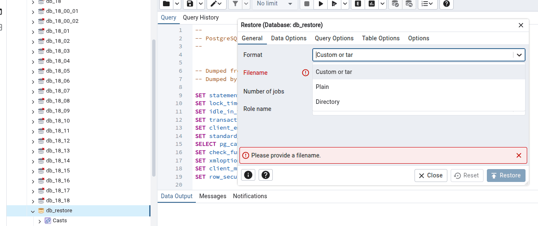538x226 pixels.
Task: Choose the Custom or tar option
Action: (419, 72)
